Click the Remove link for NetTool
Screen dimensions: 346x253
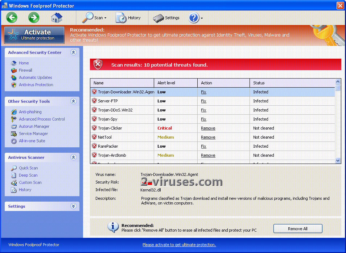coord(208,137)
